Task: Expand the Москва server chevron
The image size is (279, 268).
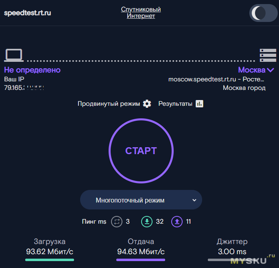Action: point(271,70)
